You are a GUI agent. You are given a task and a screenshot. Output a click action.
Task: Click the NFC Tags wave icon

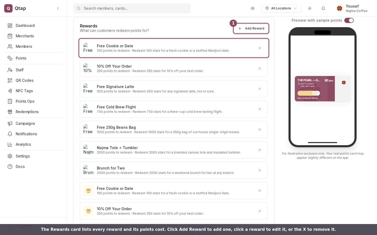(10, 91)
